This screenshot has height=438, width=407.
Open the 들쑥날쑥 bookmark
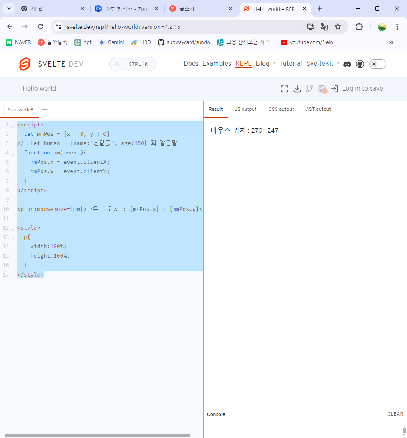click(x=53, y=42)
